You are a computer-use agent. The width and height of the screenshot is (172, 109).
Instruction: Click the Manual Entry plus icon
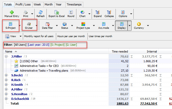(x=11, y=12)
